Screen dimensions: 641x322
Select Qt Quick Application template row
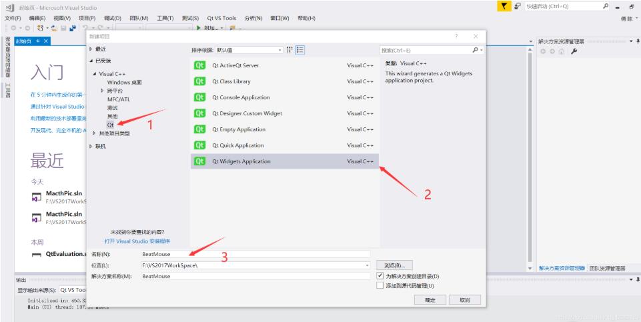point(285,145)
